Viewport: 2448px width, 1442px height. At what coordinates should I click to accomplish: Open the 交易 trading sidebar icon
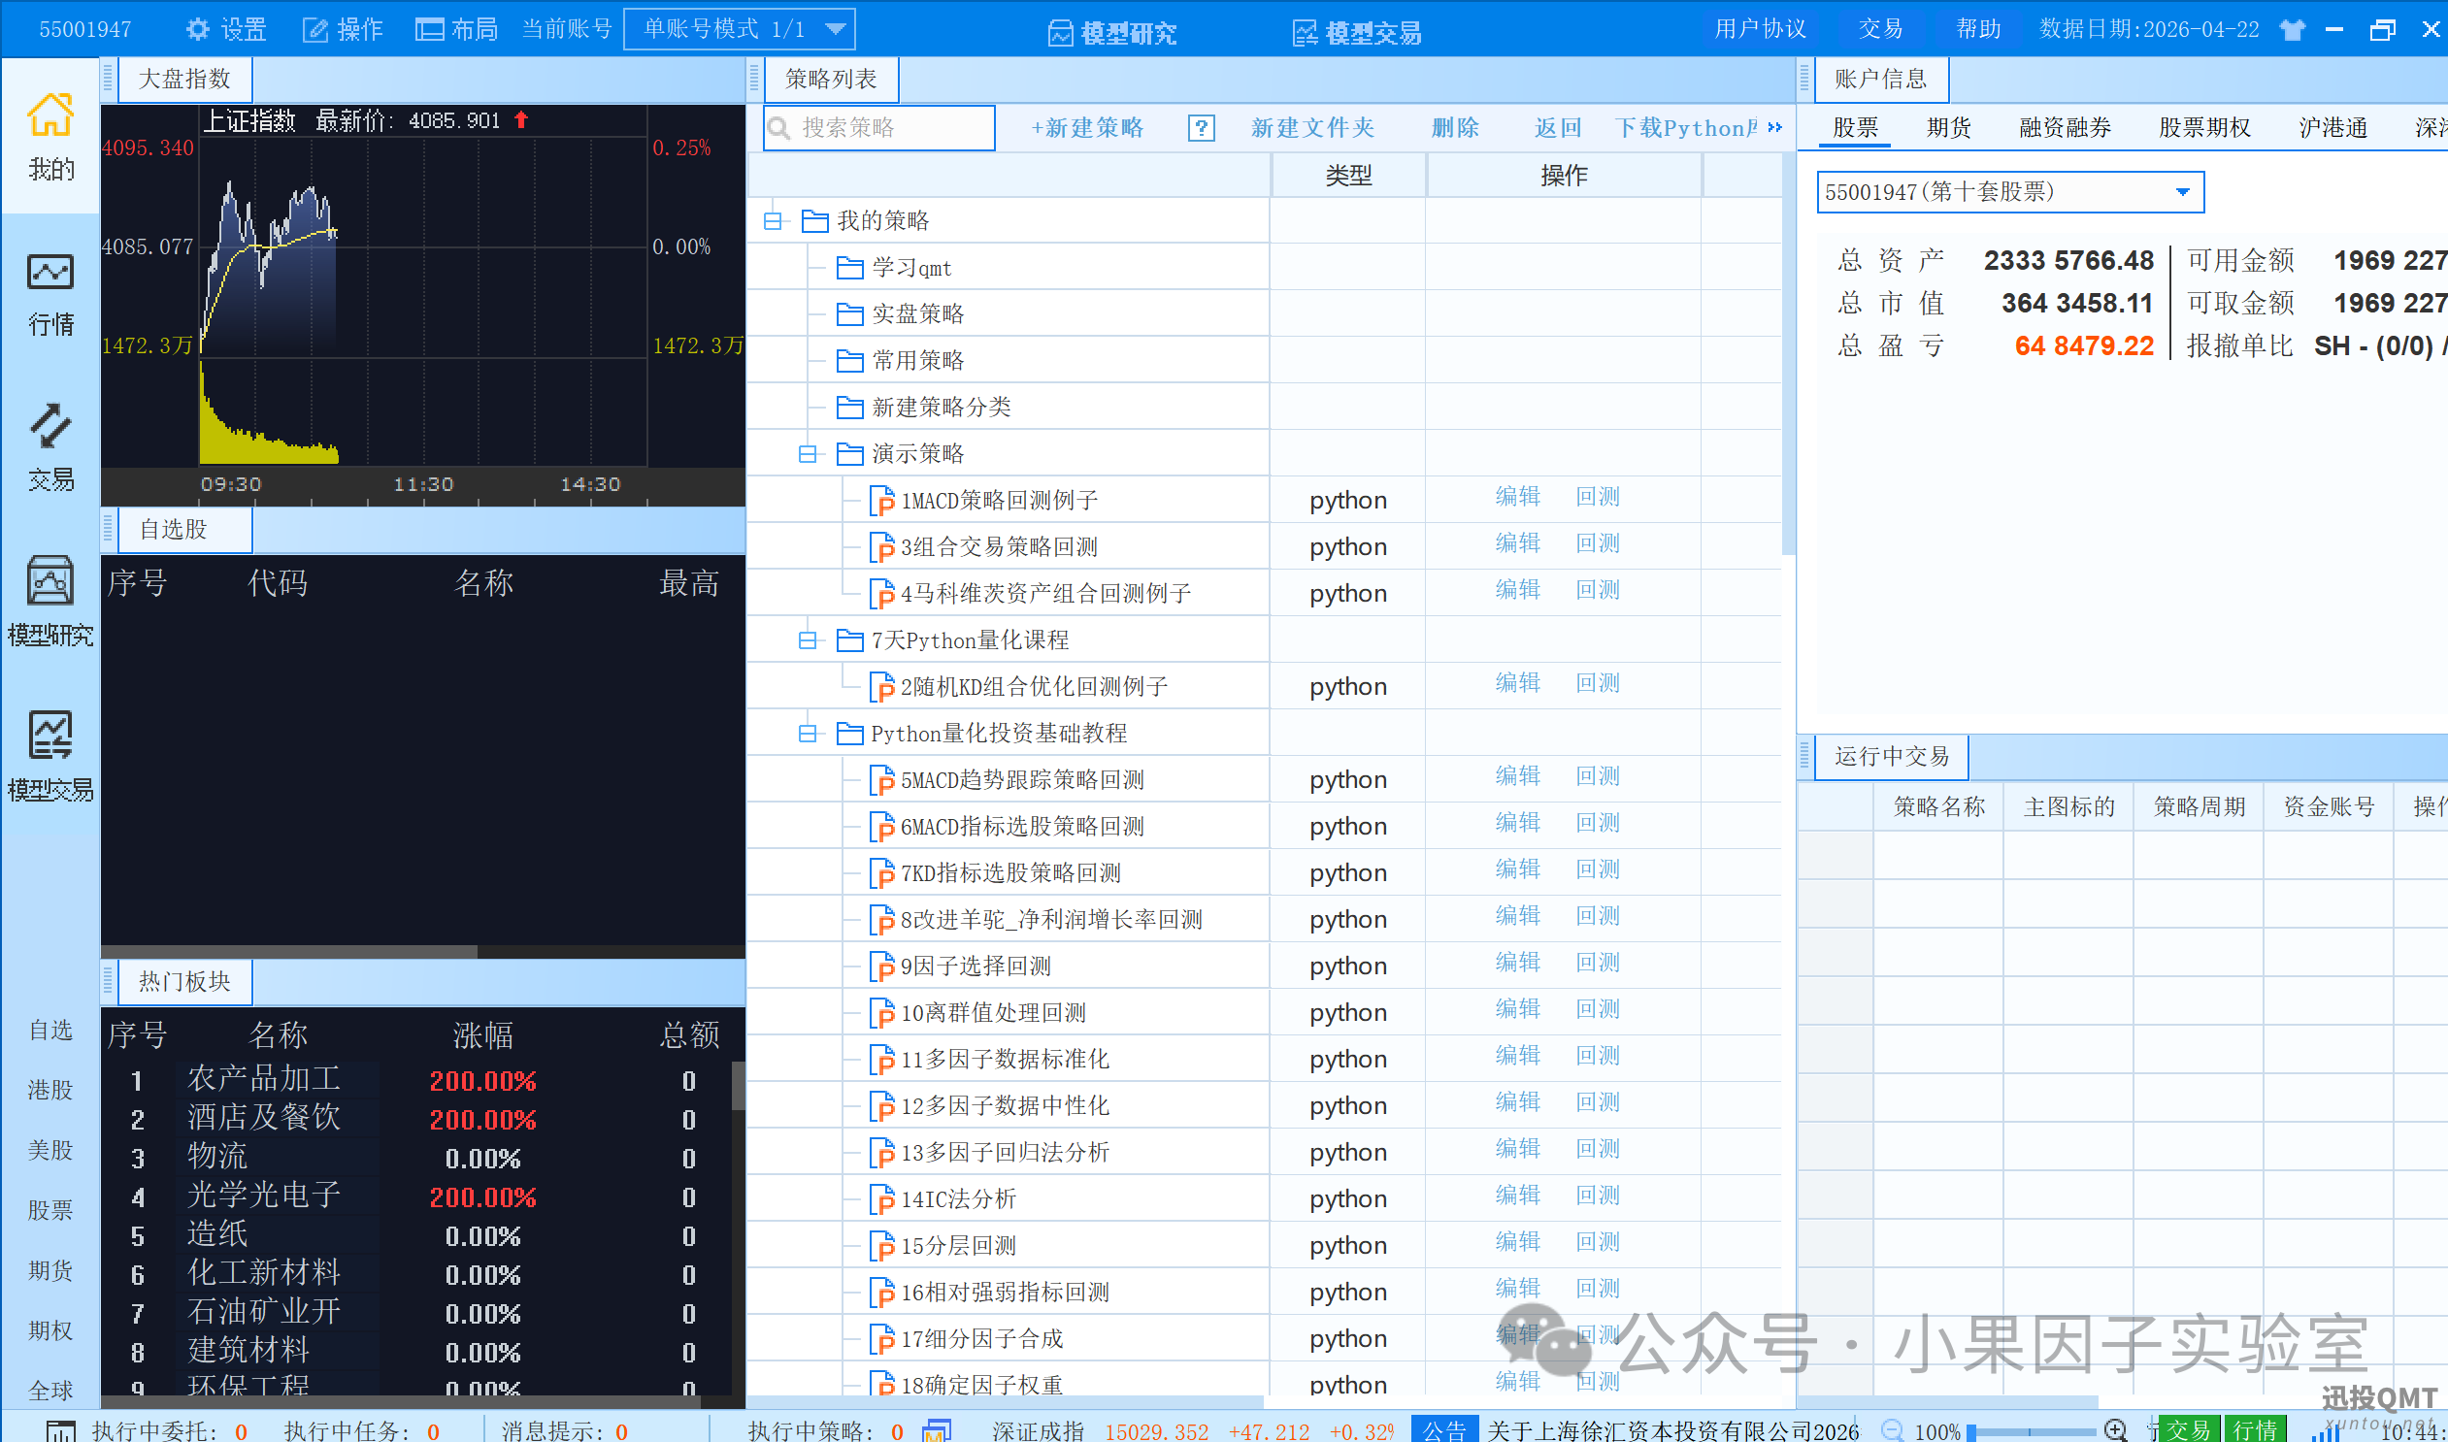(50, 447)
